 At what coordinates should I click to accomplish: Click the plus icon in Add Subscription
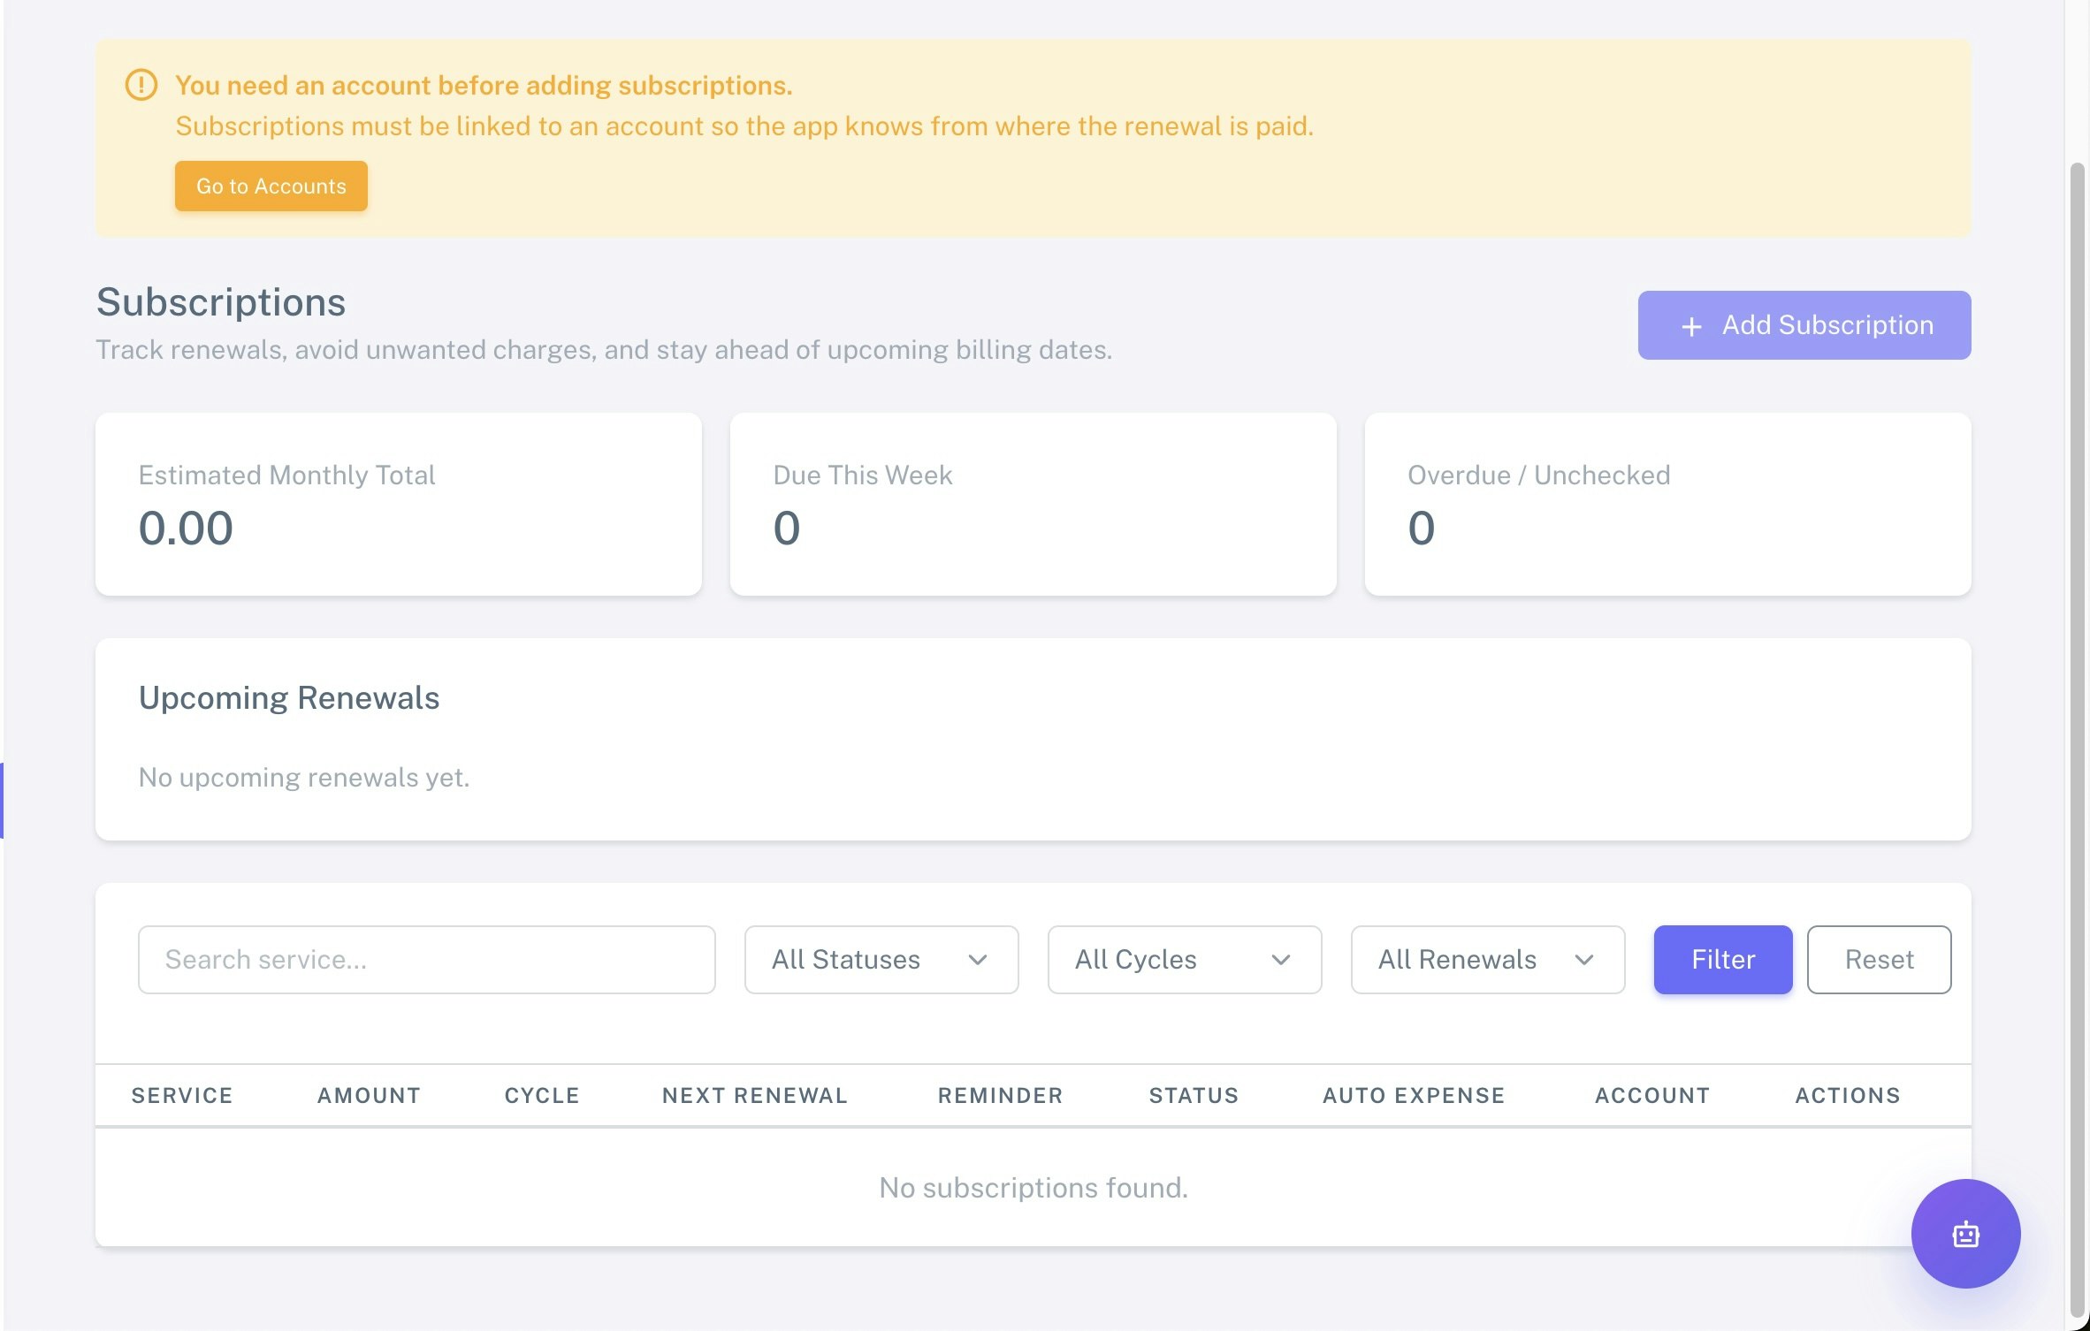coord(1690,326)
